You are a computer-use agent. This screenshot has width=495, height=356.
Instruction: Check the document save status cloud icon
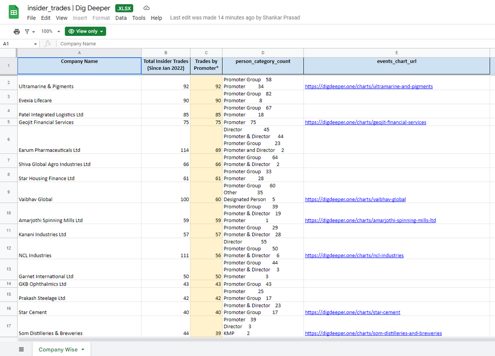(146, 7)
